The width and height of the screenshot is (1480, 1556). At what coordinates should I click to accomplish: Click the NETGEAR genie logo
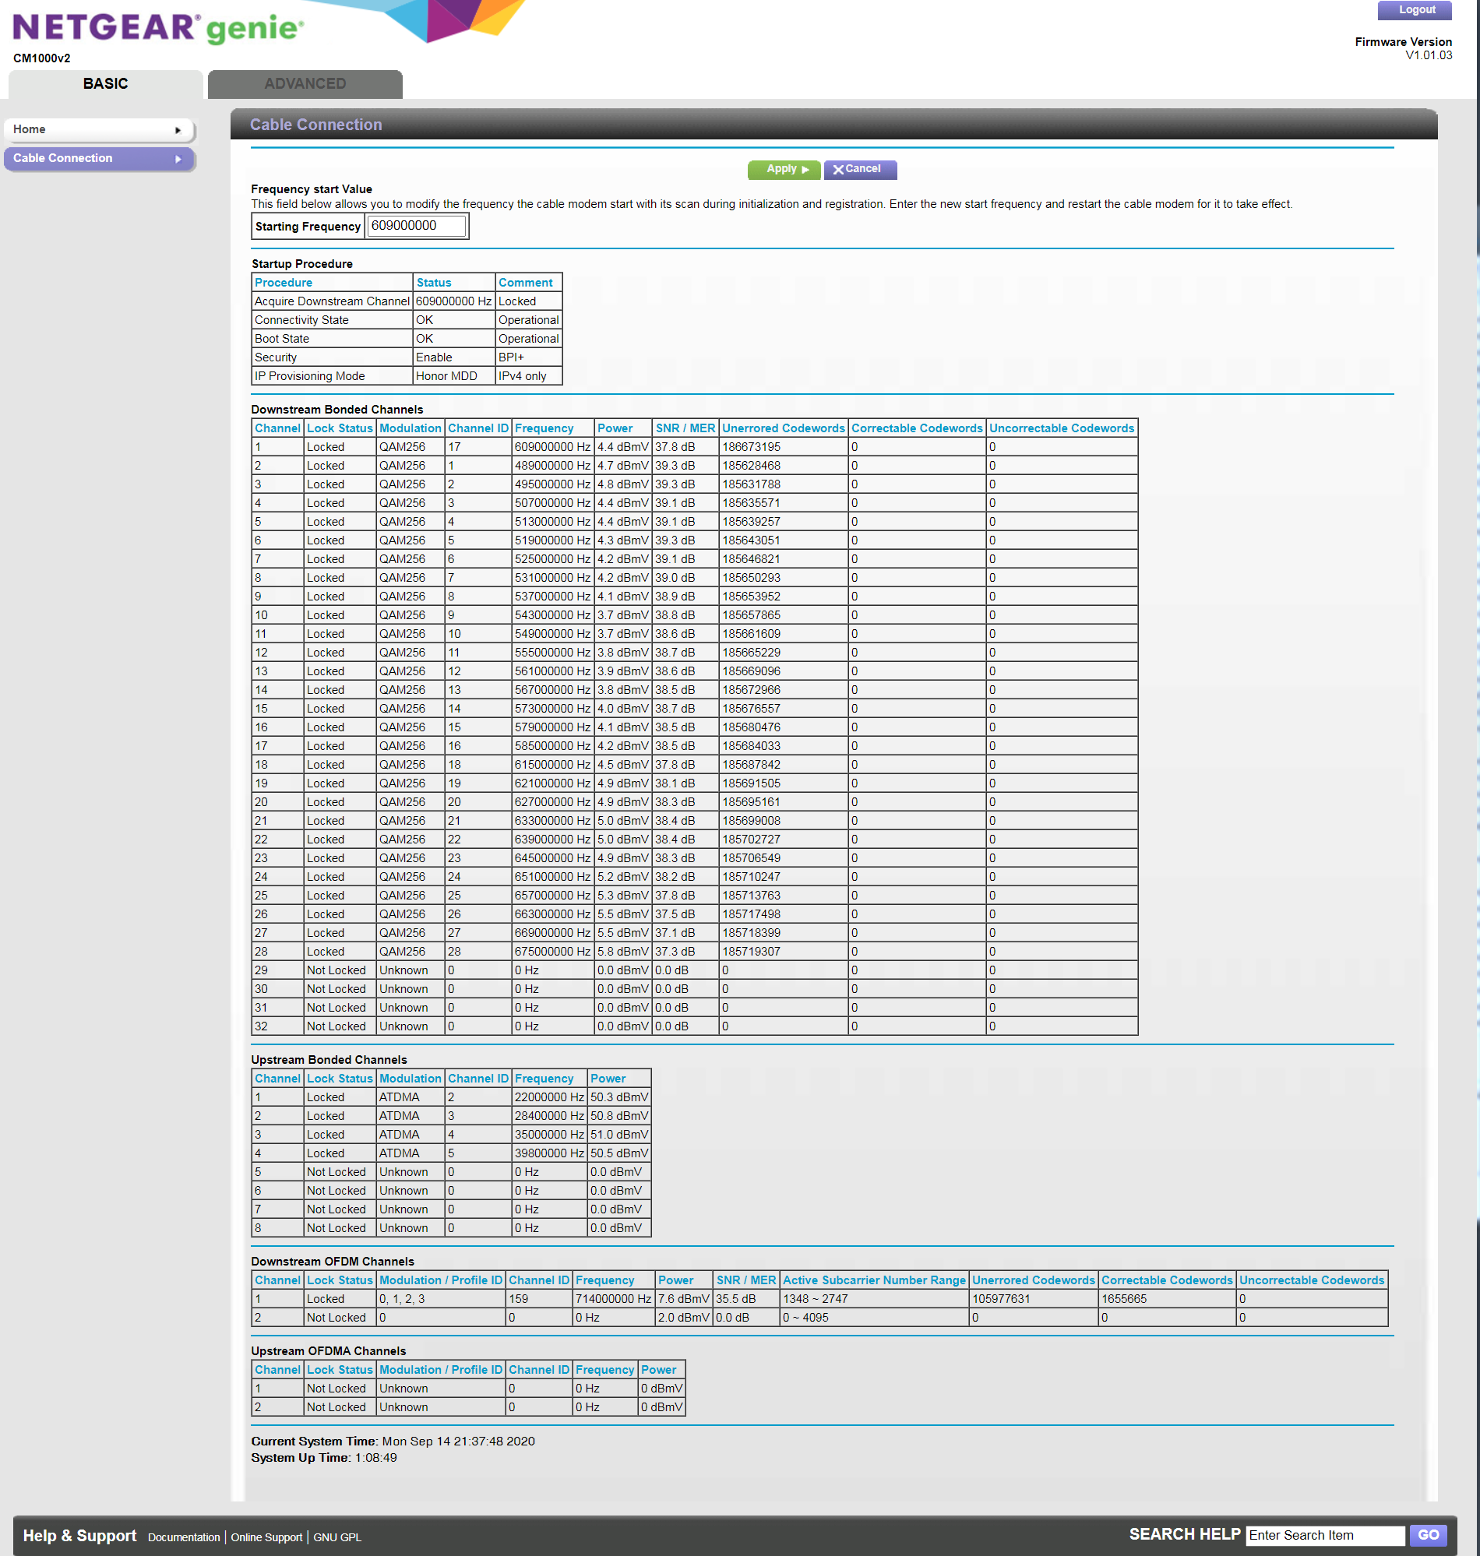[x=158, y=28]
